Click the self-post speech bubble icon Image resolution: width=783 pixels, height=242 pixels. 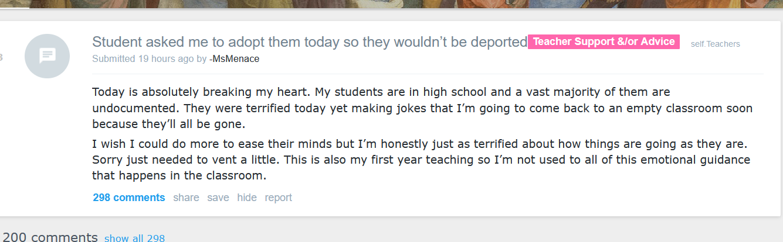(x=47, y=56)
